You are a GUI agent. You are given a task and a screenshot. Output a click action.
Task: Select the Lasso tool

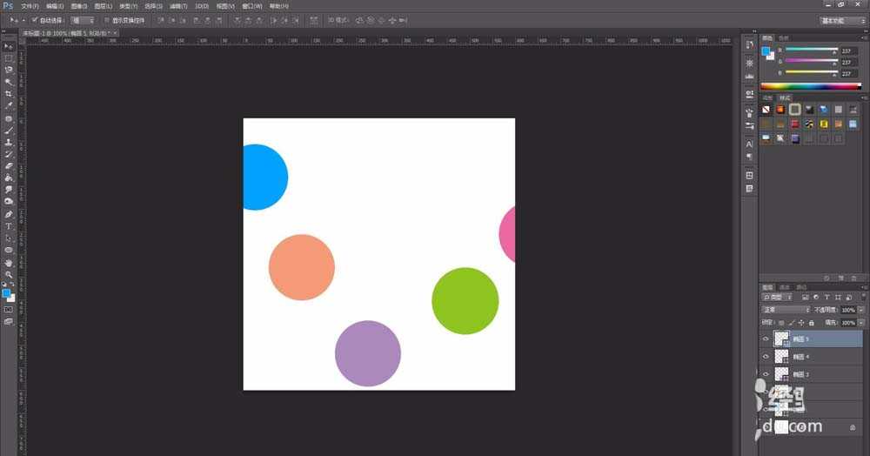point(9,70)
